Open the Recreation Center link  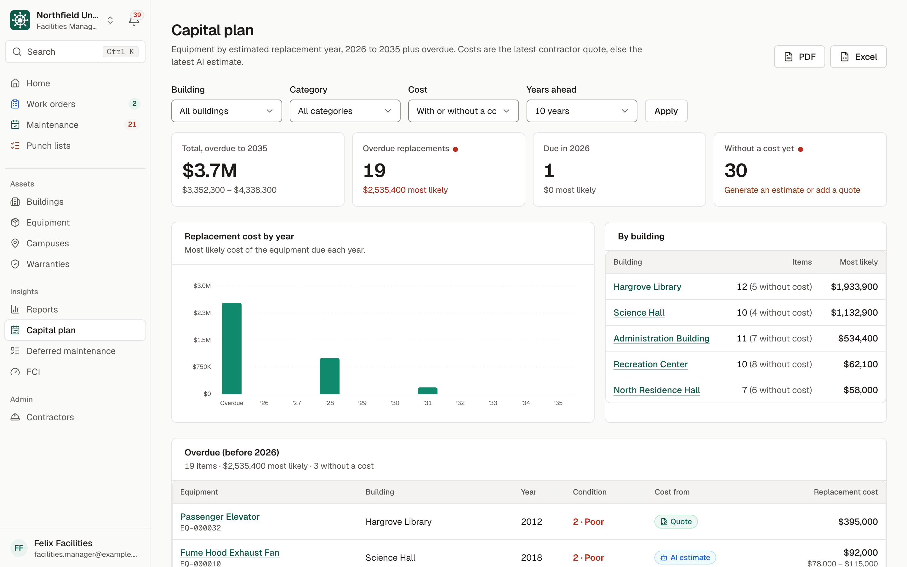coord(650,364)
